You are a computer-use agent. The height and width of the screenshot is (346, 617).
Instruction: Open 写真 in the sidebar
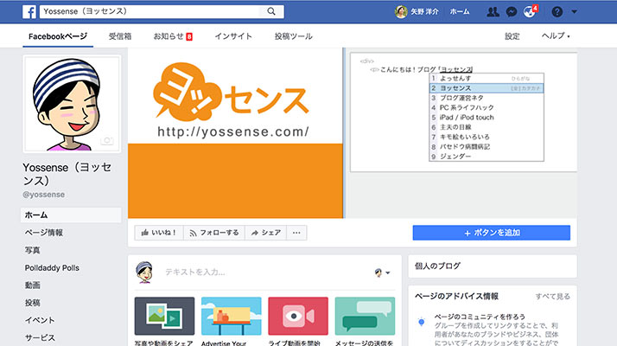tap(32, 250)
